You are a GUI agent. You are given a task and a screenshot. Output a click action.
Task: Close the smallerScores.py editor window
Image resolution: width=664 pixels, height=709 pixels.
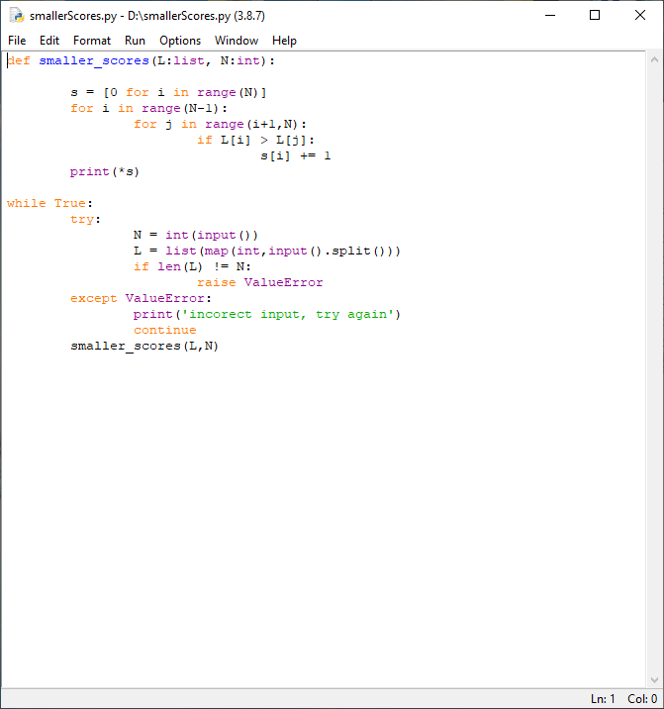pyautogui.click(x=640, y=16)
